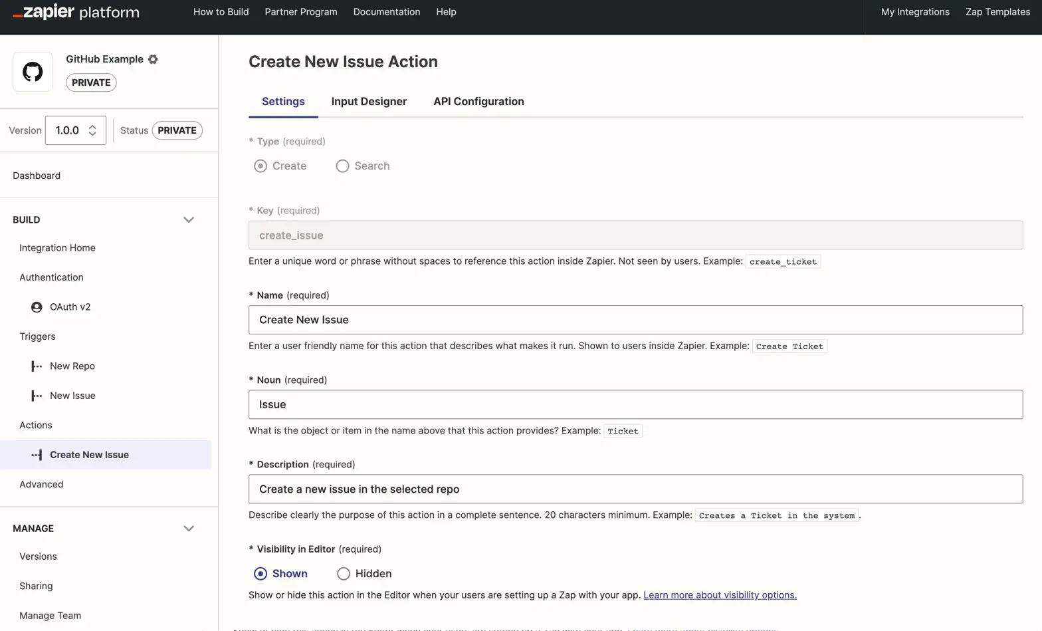The height and width of the screenshot is (631, 1042).
Task: Open Manage Team in sidebar
Action: coord(50,616)
